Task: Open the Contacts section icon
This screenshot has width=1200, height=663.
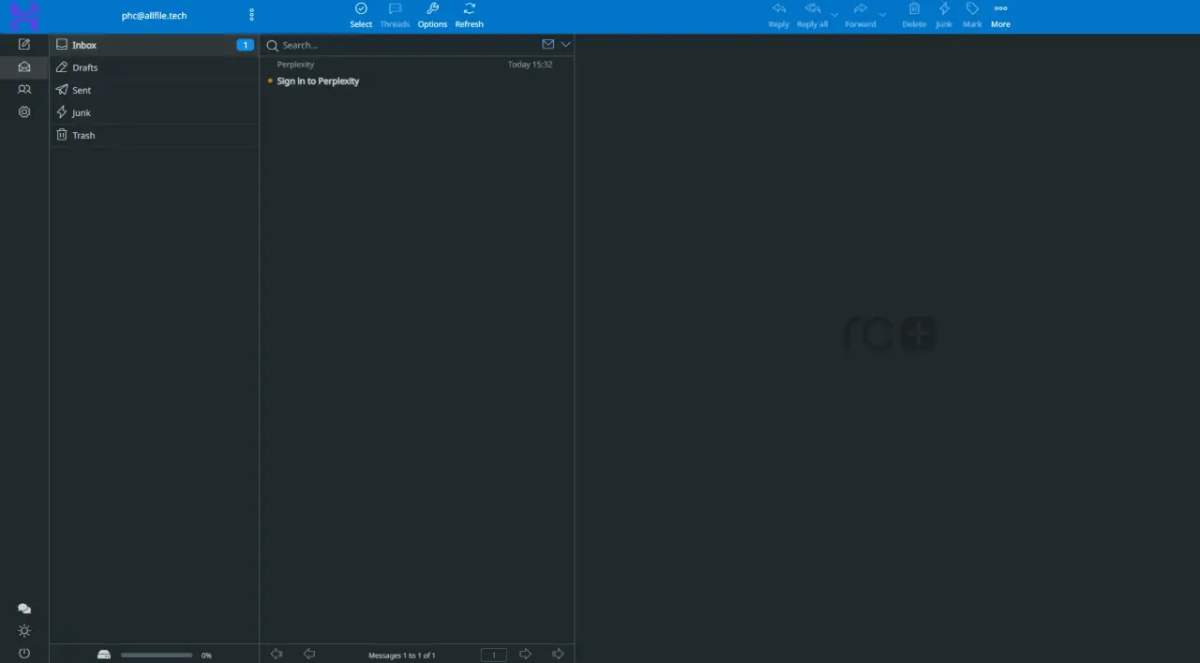Action: coord(24,89)
